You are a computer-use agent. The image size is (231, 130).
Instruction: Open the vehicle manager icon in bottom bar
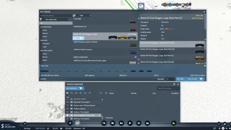click(x=78, y=123)
